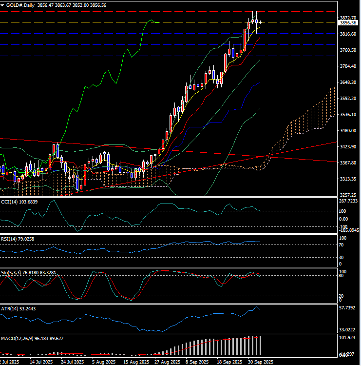Viewport: 361px width, 366px height.
Task: Click the triangle icon beside GOLD#,Daily
Action: pos(2,4)
